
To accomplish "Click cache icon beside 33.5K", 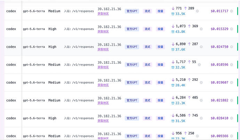I will click(x=173, y=14).
